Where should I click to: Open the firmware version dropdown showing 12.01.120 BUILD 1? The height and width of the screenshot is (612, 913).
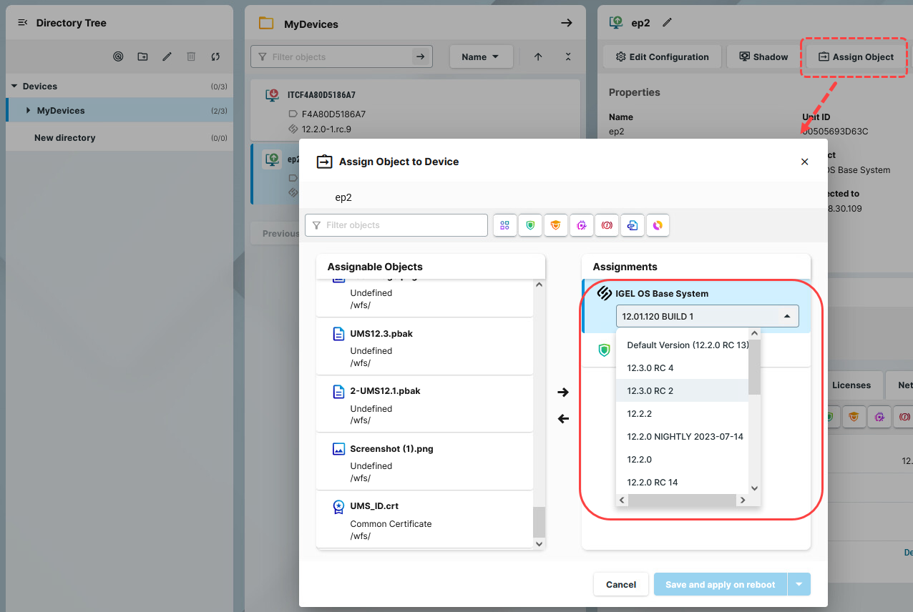click(707, 315)
